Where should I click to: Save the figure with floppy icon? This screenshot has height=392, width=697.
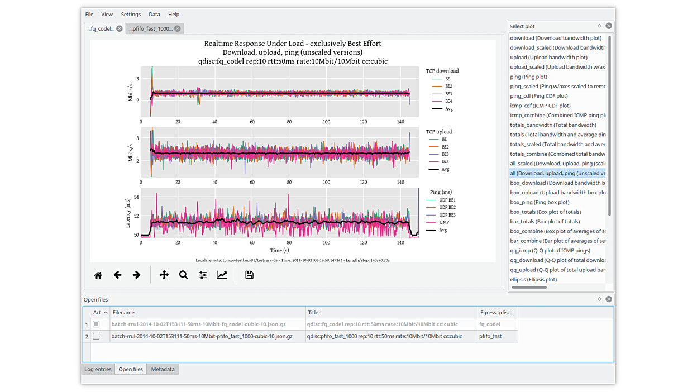click(x=250, y=275)
